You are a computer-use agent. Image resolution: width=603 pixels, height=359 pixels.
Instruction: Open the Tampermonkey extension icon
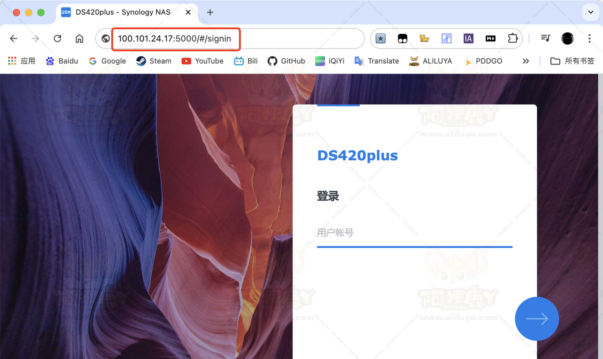402,39
